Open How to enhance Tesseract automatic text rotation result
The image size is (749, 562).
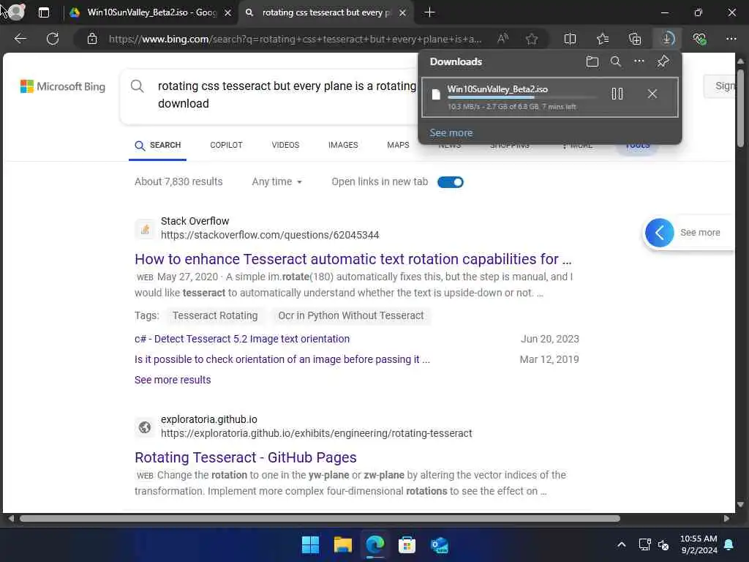(353, 259)
